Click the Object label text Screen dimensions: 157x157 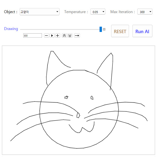[11, 12]
